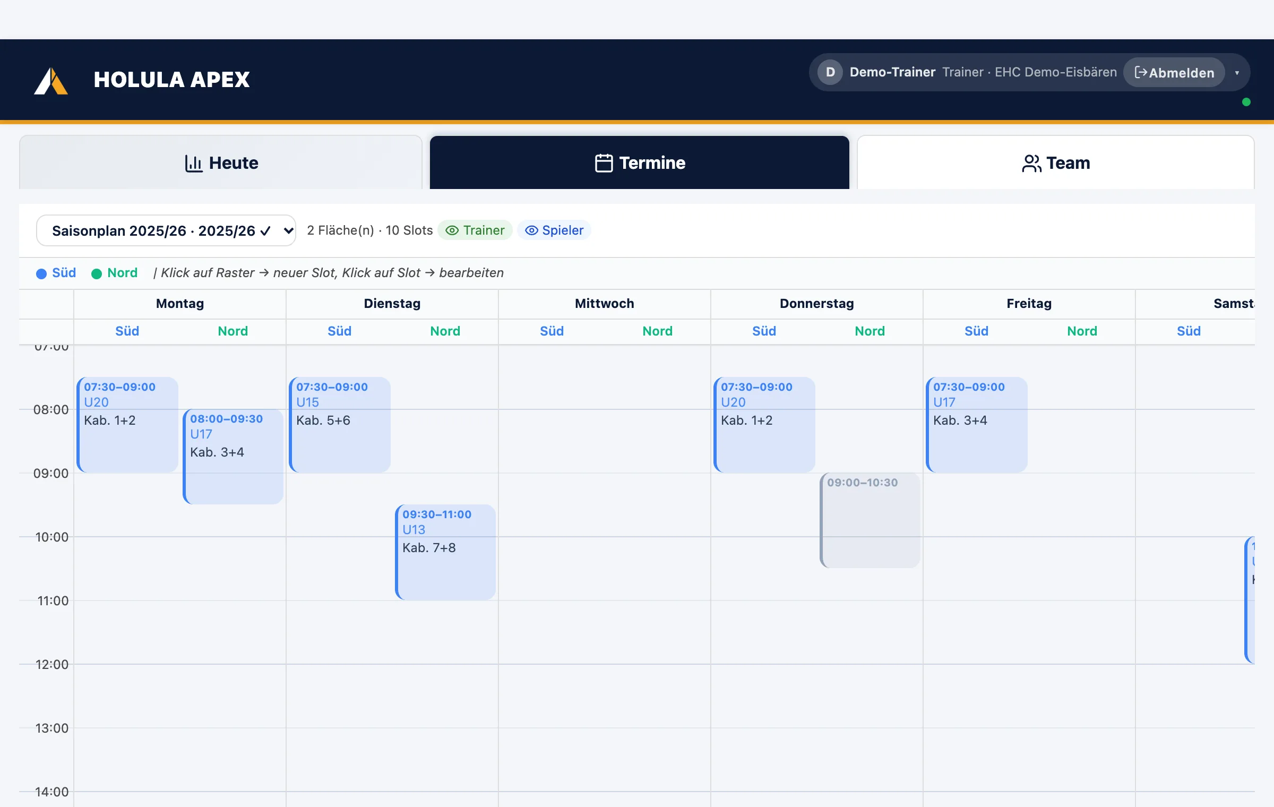1274x807 pixels.
Task: Click the Süd column under Mittwoch
Action: (552, 331)
